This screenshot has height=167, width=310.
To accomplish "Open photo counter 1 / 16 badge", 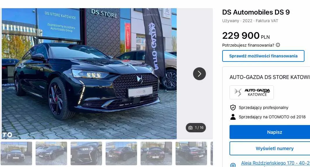I will (x=196, y=128).
